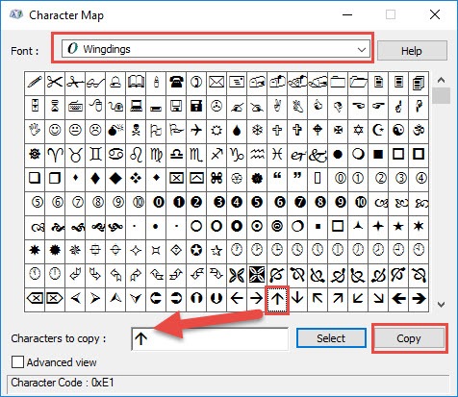The width and height of the screenshot is (458, 397).
Task: Select the Star of David symbol
Action: pos(358,131)
